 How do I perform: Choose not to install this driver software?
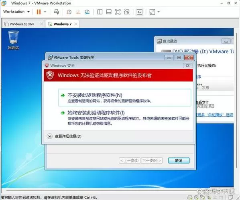pyautogui.click(x=124, y=98)
